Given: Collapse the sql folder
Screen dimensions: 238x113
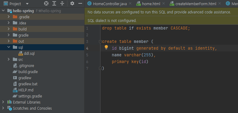Looking at the screenshot, I should (9, 47).
